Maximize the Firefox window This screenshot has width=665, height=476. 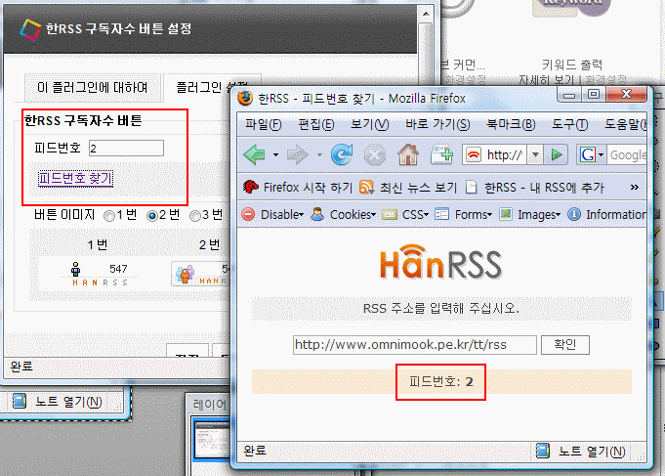[594, 94]
